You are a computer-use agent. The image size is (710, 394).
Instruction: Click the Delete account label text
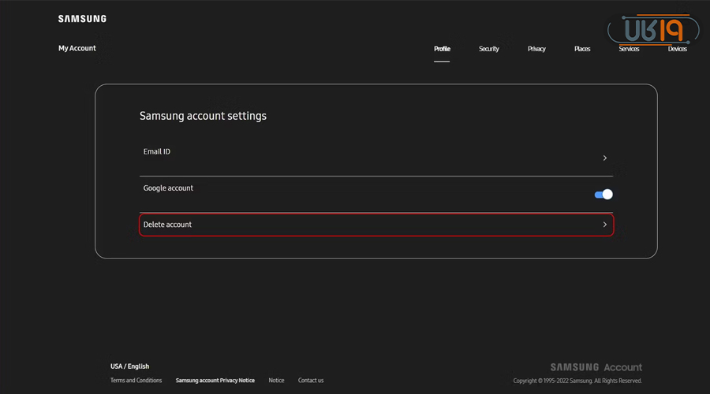click(167, 225)
